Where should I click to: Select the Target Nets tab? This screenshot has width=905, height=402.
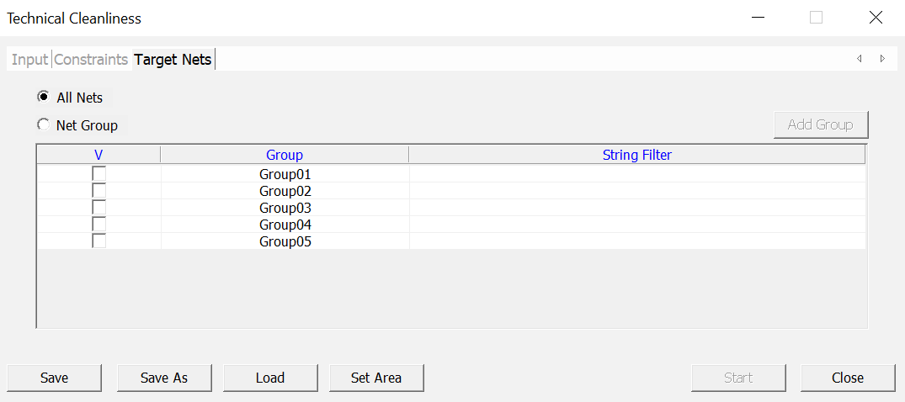tap(173, 60)
